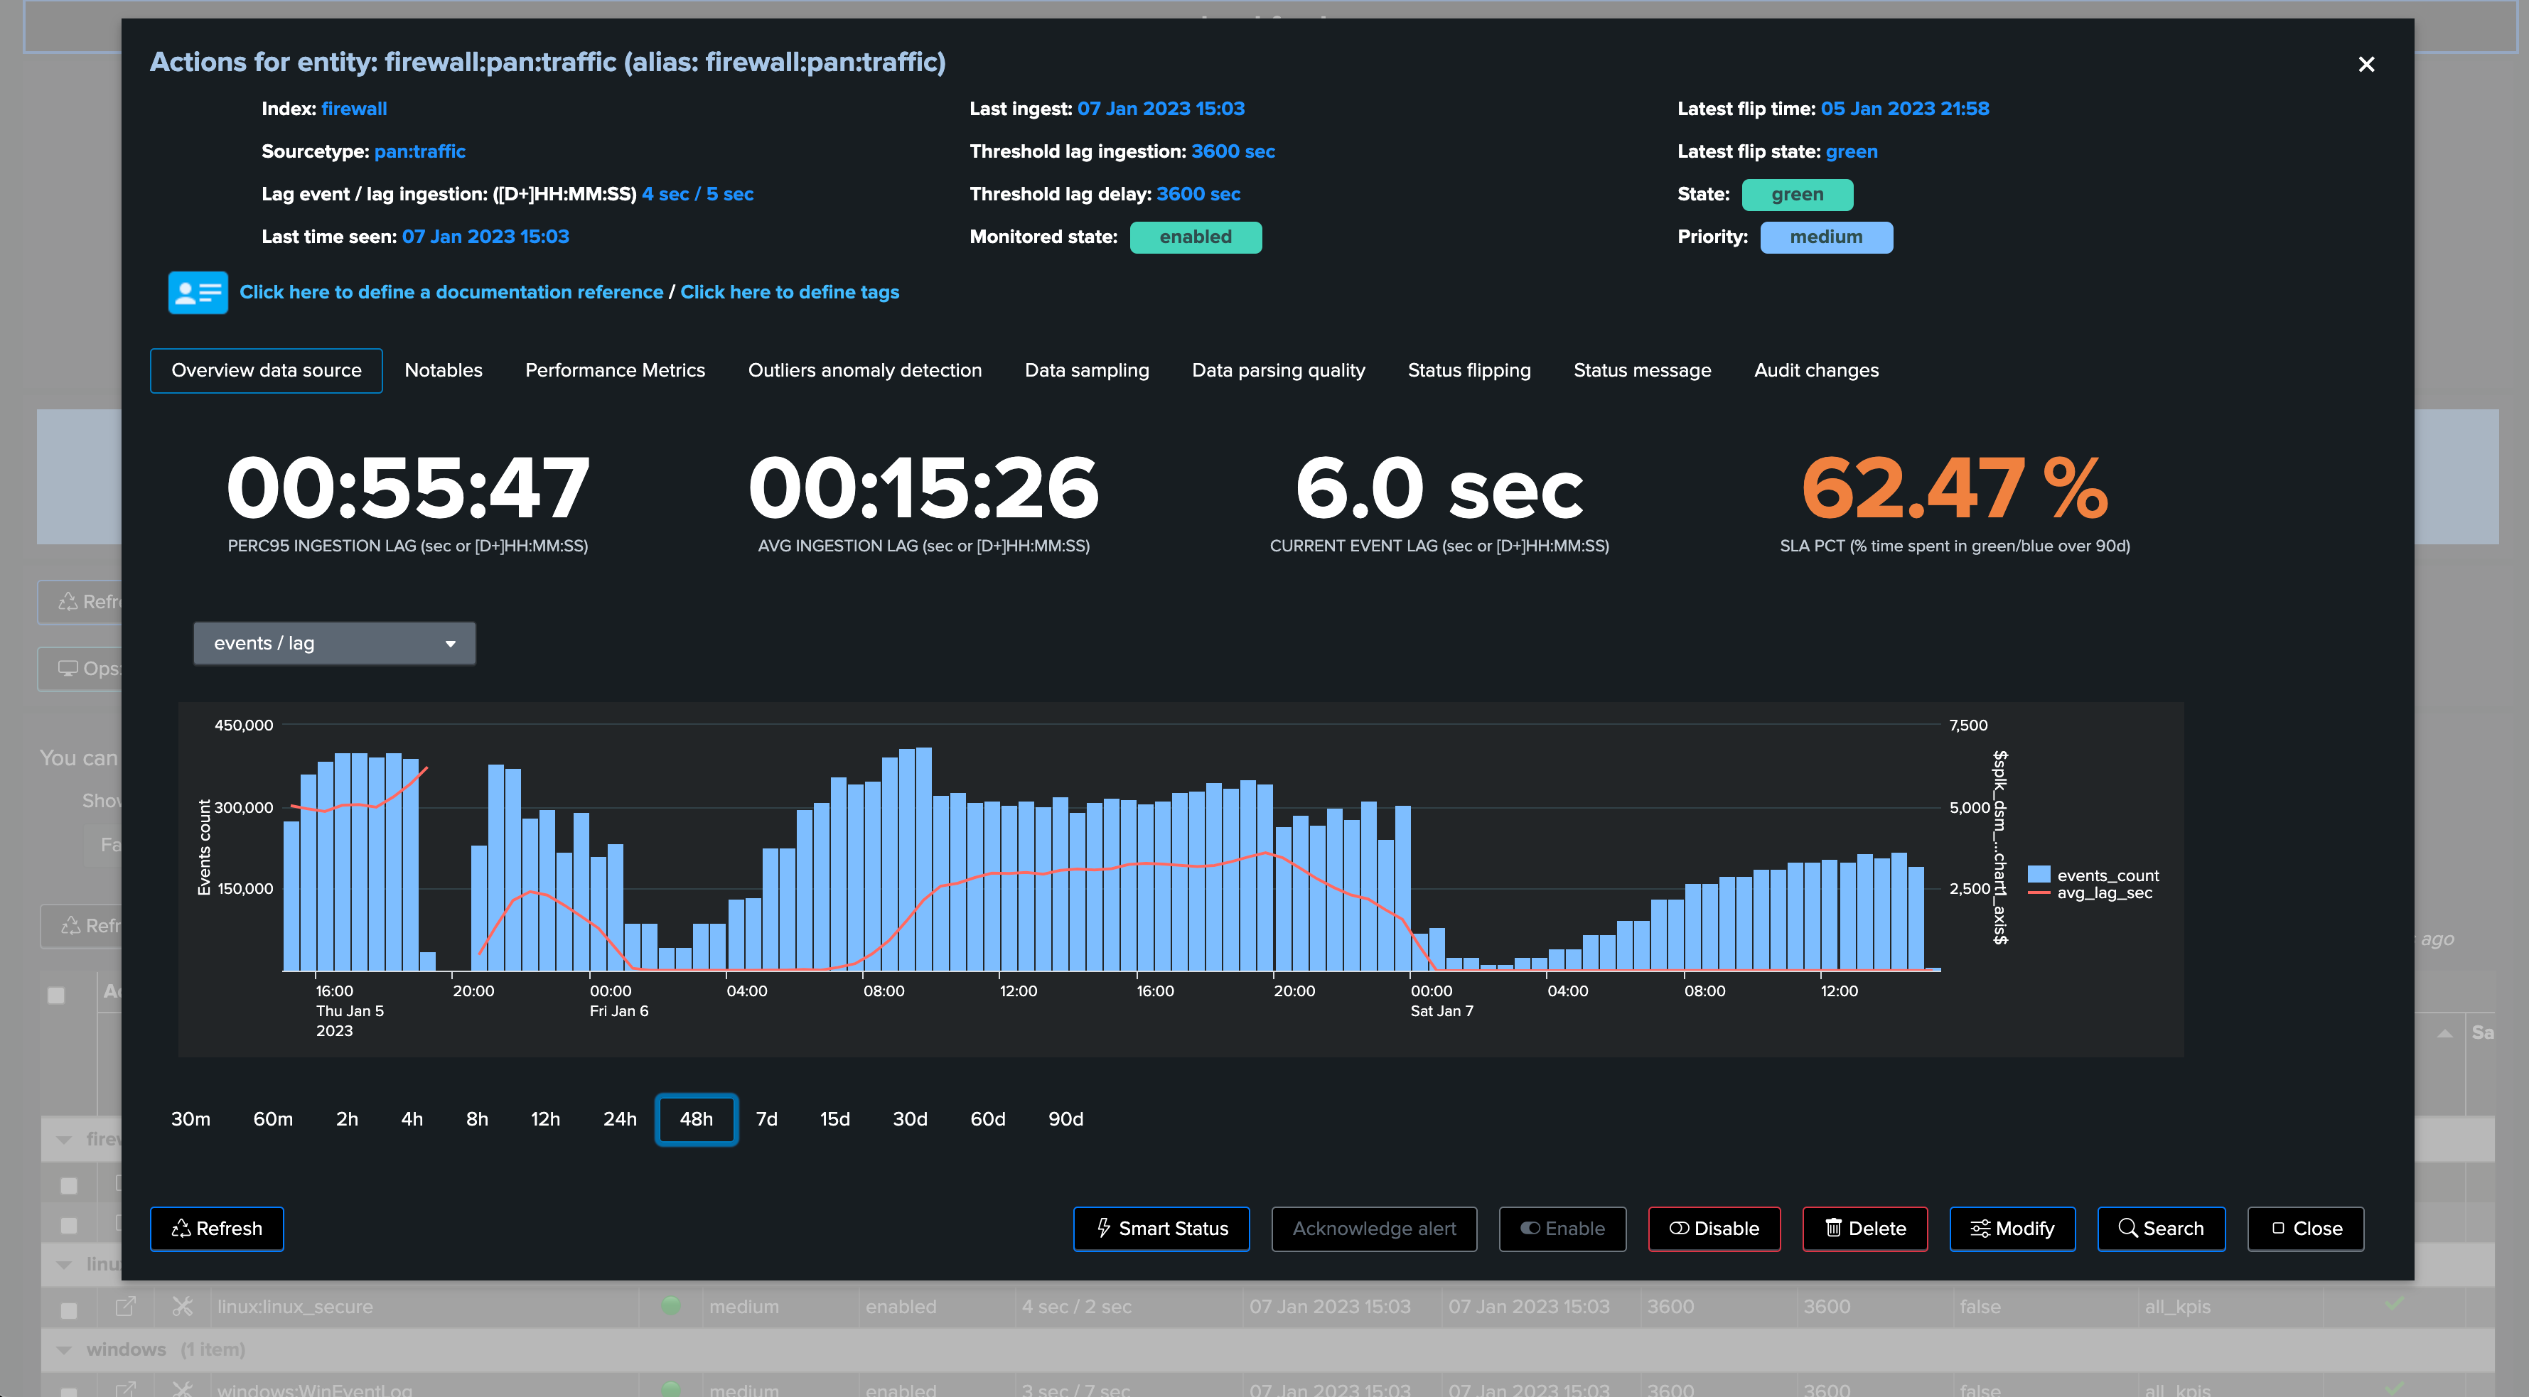Change chart range to 90d
2529x1397 pixels.
pos(1065,1119)
